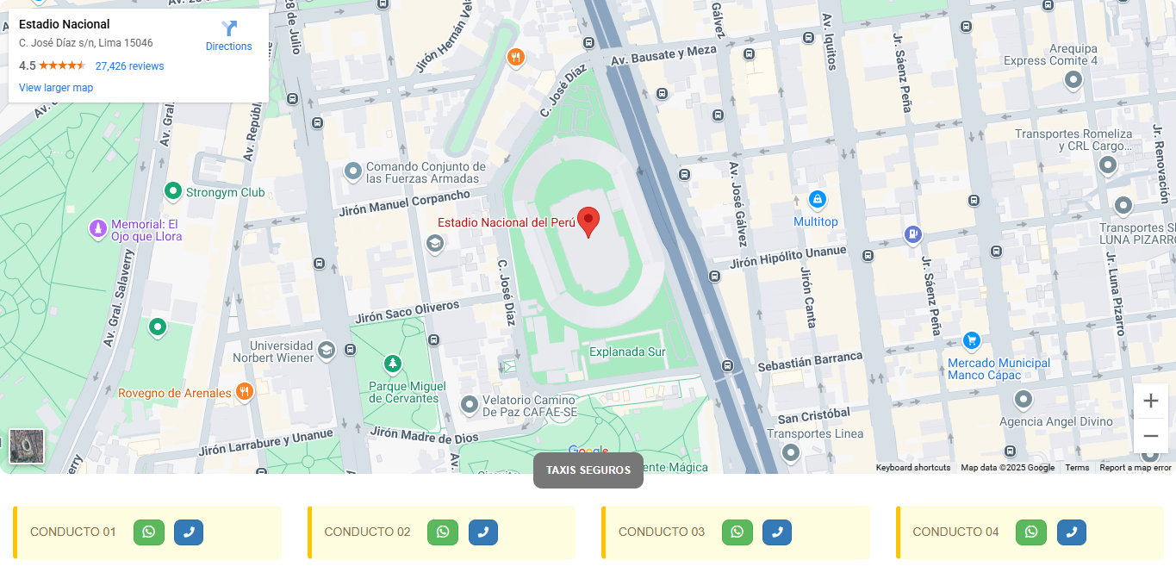
Task: Zoom in on the map
Action: 1151,401
